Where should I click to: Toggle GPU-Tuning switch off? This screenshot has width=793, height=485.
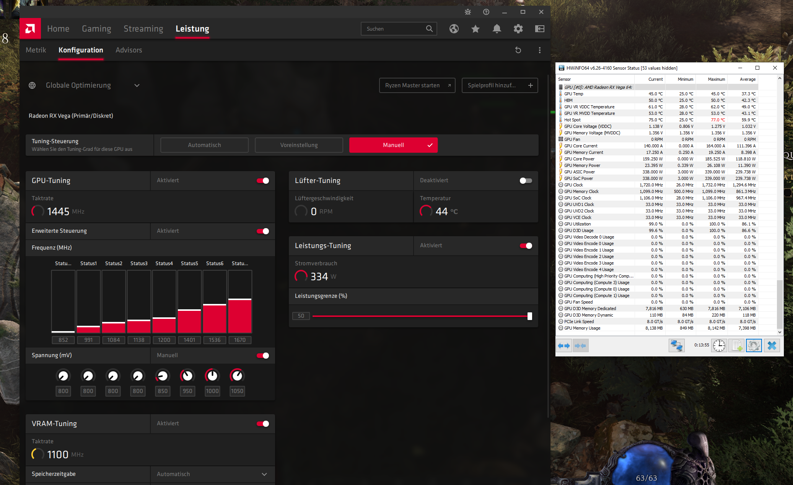coord(263,181)
